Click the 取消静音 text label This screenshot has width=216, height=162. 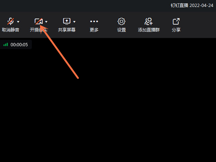click(10, 30)
